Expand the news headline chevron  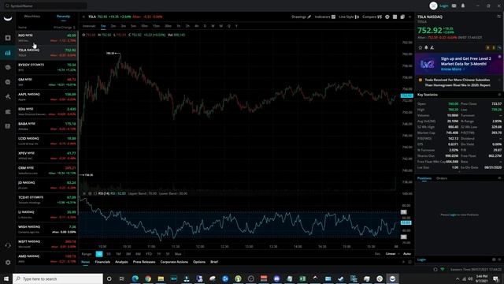[499, 80]
